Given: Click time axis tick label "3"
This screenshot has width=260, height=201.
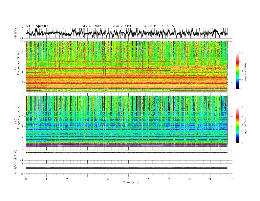Looking at the screenshot, I should click(x=87, y=179).
